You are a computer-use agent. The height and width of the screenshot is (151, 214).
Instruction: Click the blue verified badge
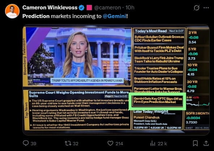pyautogui.click(x=82, y=8)
